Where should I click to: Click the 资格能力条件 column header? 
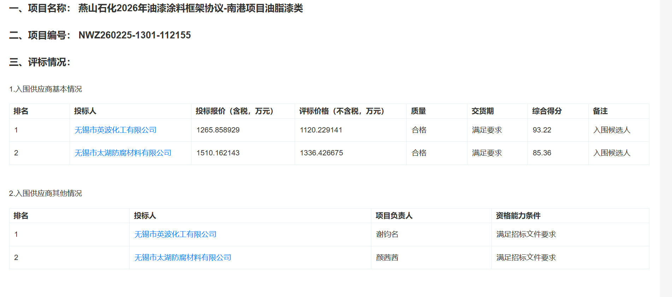pyautogui.click(x=518, y=216)
